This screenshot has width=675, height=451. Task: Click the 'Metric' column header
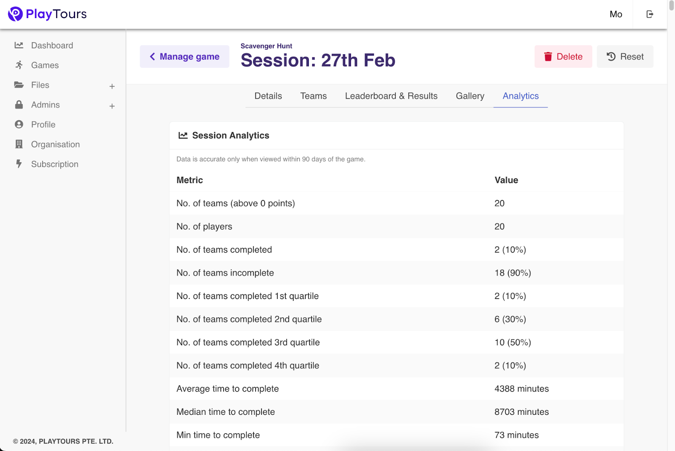[x=189, y=180]
